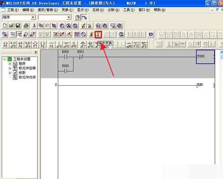Save project with floppy disk icon
The image size is (223, 179).
(x=18, y=26)
